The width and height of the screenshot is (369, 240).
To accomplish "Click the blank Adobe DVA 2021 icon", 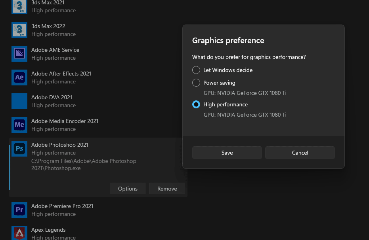I will coord(19,101).
